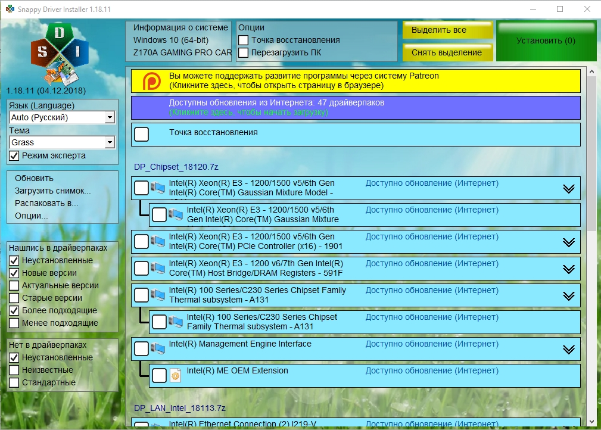Click the SDI hexagon logo
Viewport: 601px width, 430px height.
pos(60,54)
